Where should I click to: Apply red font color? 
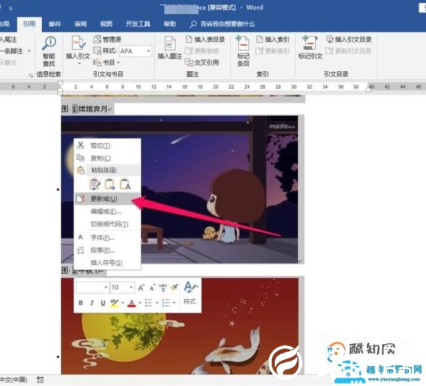(x=132, y=302)
